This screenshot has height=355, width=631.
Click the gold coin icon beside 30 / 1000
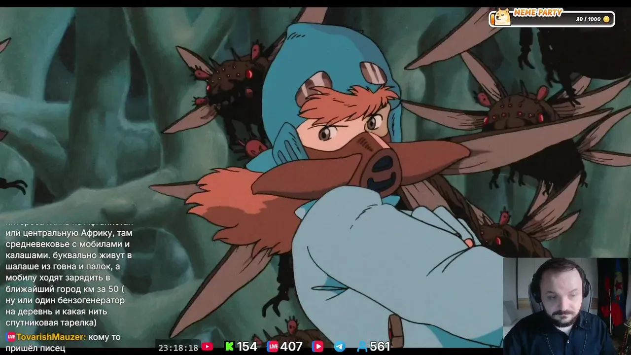606,19
